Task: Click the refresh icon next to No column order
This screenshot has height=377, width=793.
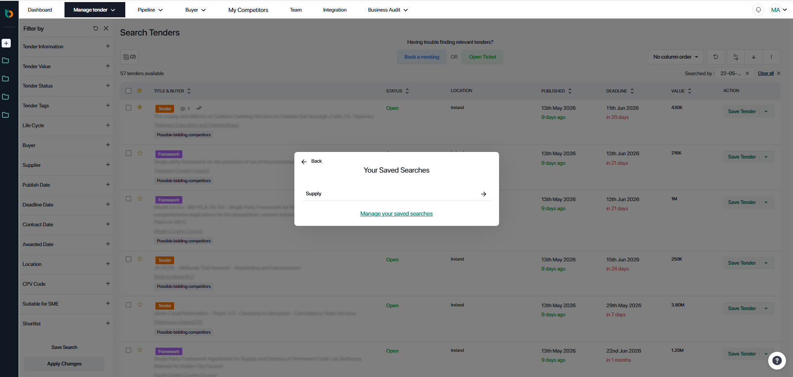Action: coord(716,57)
